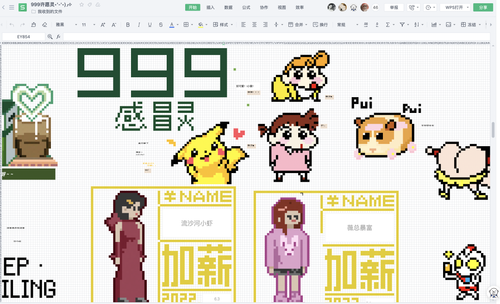Open the font name 雅黑 dropdown
Viewport: 500px width, 304px height.
click(66, 25)
